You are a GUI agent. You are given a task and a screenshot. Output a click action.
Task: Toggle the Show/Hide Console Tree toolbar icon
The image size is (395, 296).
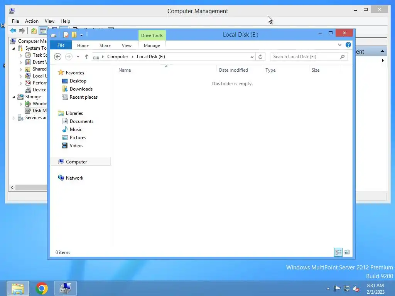(43, 31)
